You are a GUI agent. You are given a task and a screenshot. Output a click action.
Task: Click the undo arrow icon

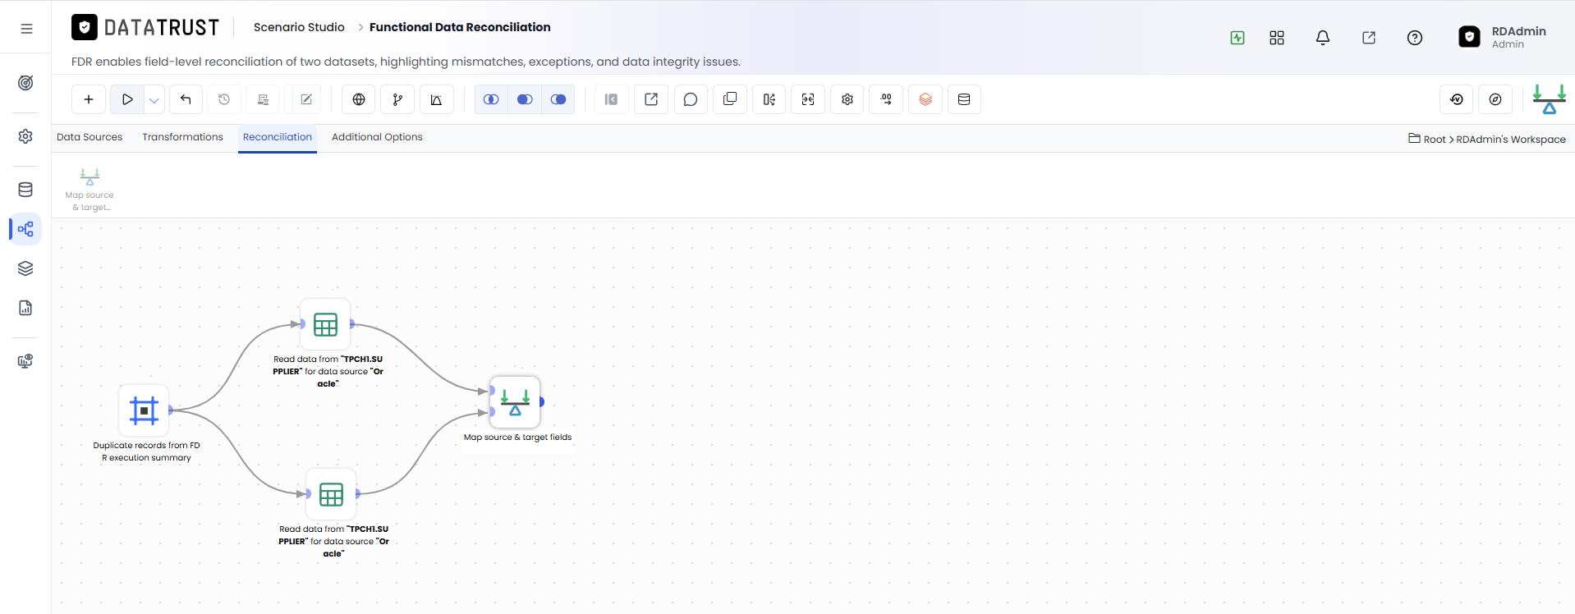pyautogui.click(x=186, y=99)
